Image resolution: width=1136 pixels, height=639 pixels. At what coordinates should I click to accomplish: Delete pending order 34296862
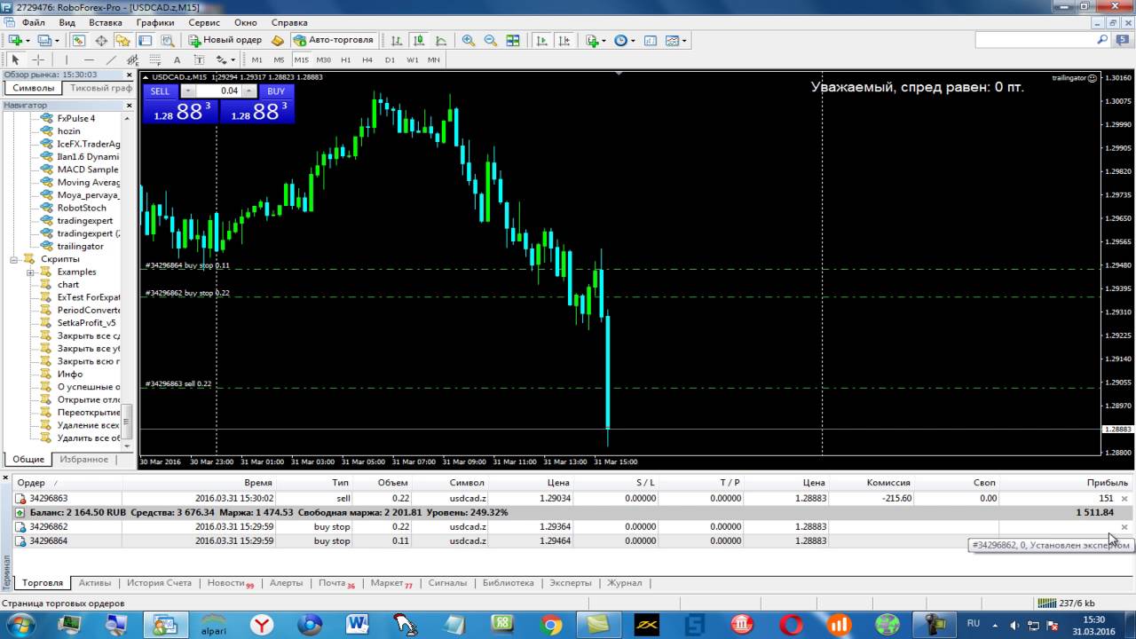pyautogui.click(x=1124, y=527)
